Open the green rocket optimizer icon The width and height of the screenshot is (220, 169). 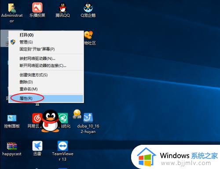(63, 118)
